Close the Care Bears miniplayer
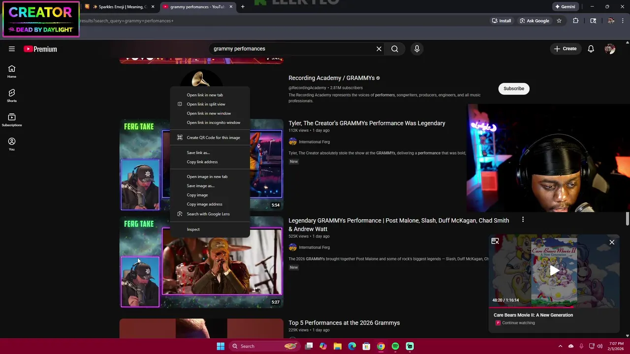This screenshot has width=630, height=354. coord(612,242)
